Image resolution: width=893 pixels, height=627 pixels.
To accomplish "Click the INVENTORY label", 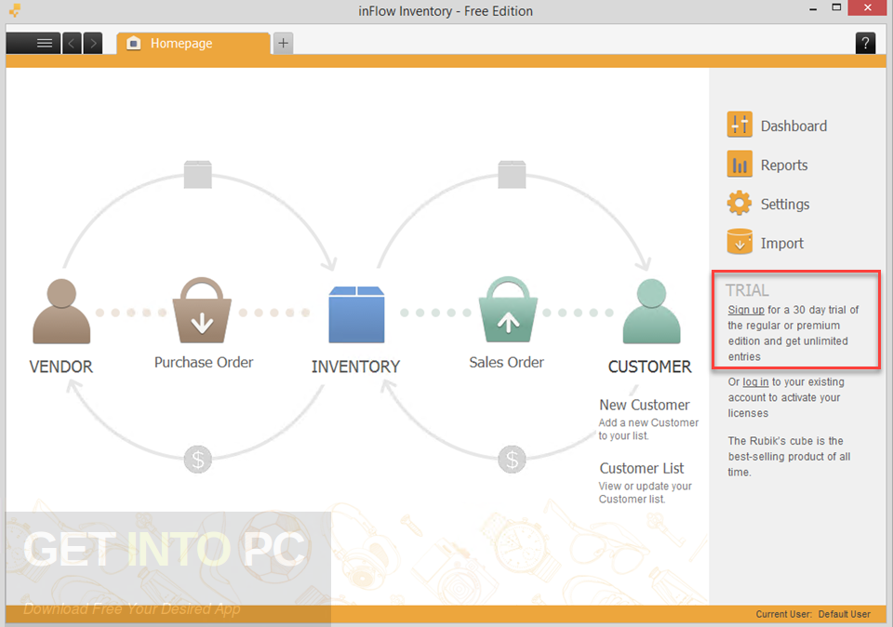I will 355,367.
